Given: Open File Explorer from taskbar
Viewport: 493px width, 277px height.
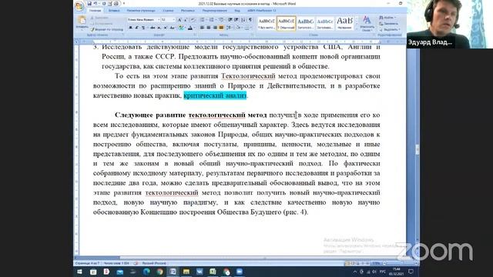Looking at the screenshot, I should tap(186, 272).
